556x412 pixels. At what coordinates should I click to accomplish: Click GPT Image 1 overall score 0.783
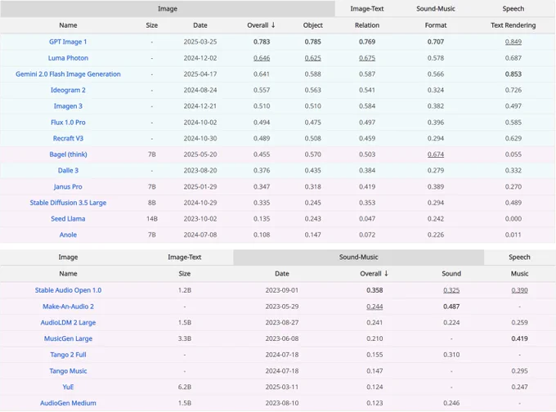coord(262,42)
